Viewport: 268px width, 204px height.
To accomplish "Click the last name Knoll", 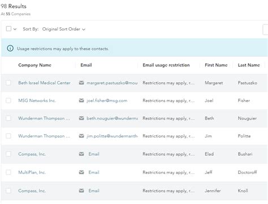I will (x=243, y=190).
